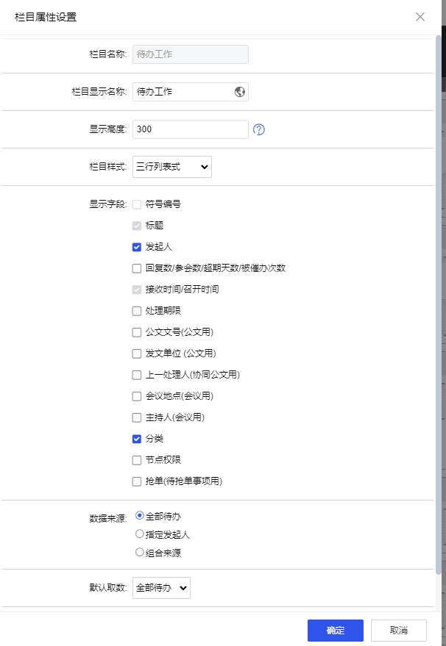Select the 指定发起人 radio option
The height and width of the screenshot is (646, 446).
click(140, 534)
